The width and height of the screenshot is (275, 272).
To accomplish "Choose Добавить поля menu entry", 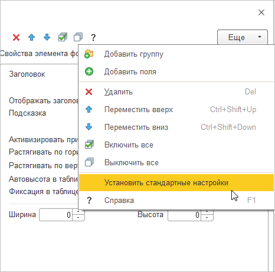I will [176, 71].
